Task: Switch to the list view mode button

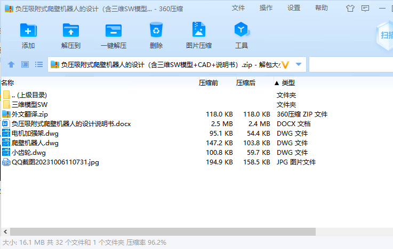Action: click(39, 64)
